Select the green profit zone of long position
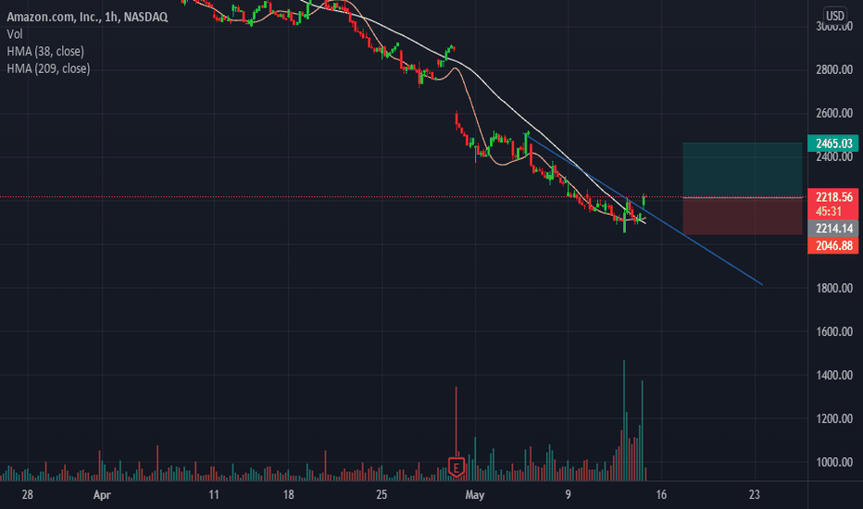Screen dimensions: 863x509 [x=743, y=169]
